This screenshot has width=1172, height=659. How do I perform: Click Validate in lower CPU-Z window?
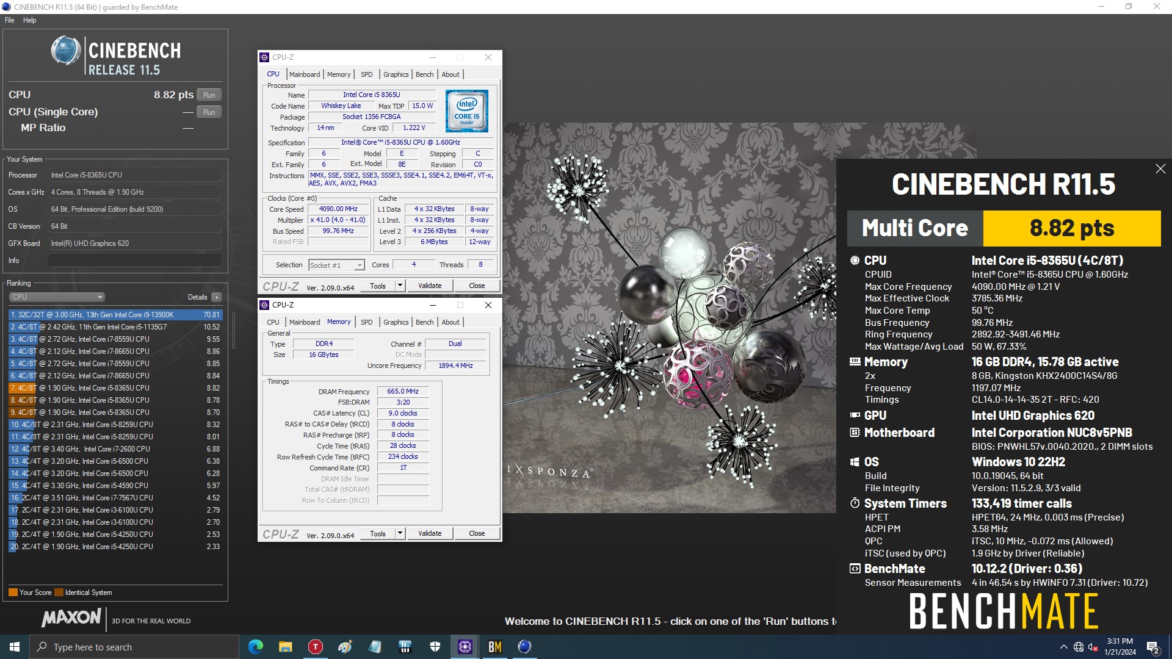tap(430, 533)
